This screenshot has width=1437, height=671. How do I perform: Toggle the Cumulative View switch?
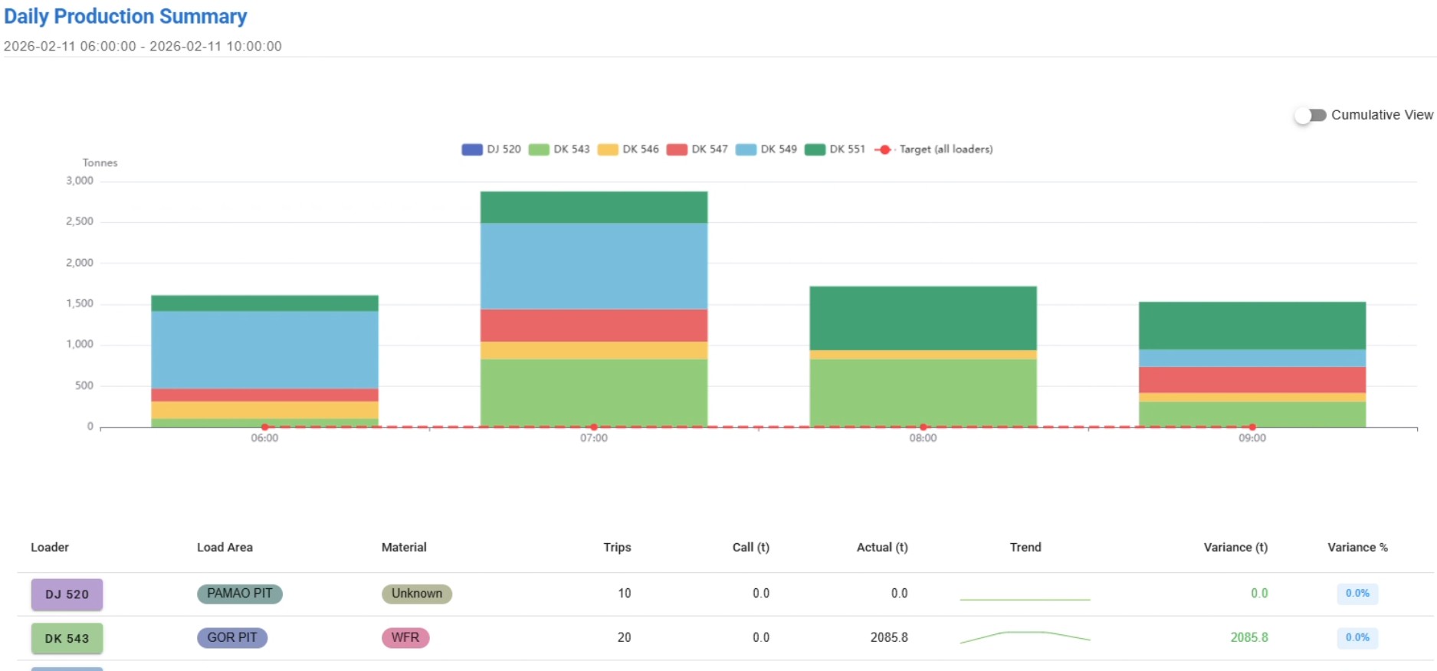[1310, 115]
